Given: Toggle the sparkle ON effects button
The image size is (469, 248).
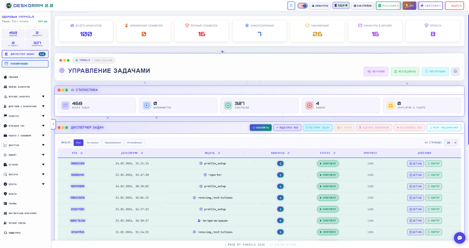Looking at the screenshot, I should [x=409, y=5].
